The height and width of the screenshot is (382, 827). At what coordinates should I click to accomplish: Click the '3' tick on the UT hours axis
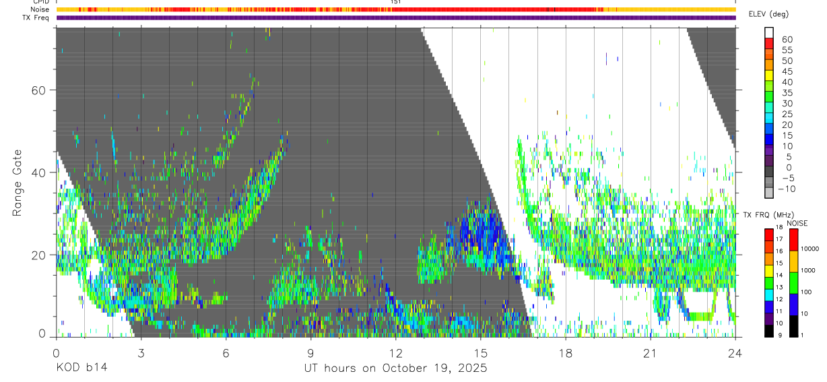click(141, 353)
